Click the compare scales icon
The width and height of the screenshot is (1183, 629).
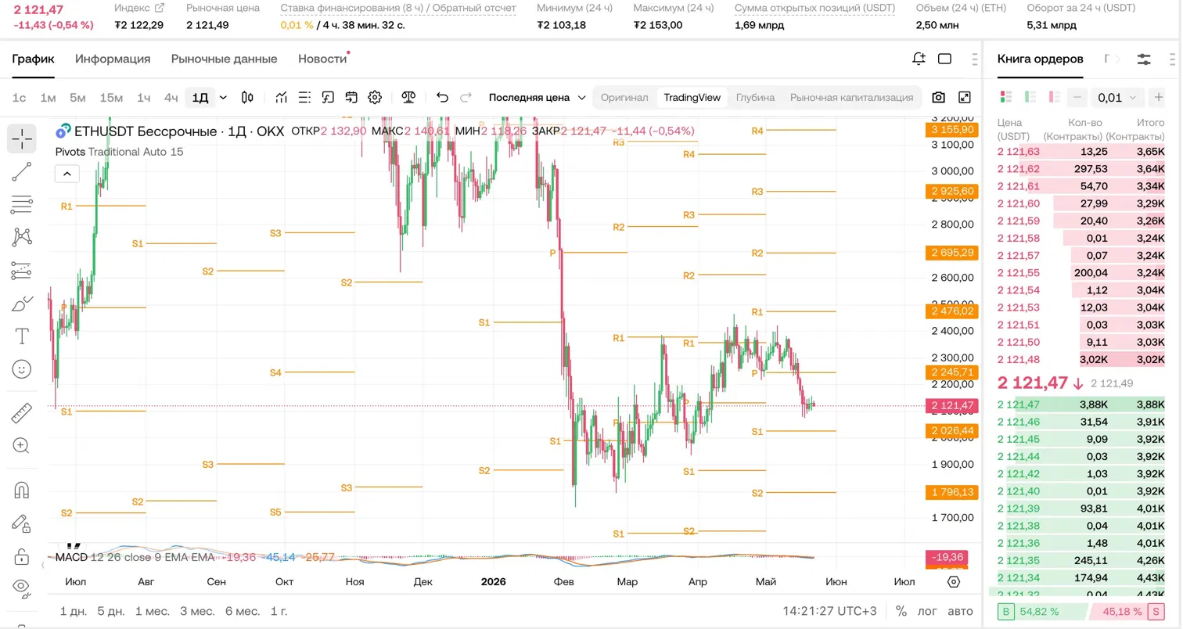(408, 98)
